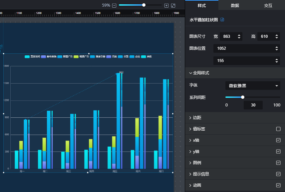The height and width of the screenshot is (192, 285).
Task: Open the 字体 font dropdown
Action: pos(253,86)
